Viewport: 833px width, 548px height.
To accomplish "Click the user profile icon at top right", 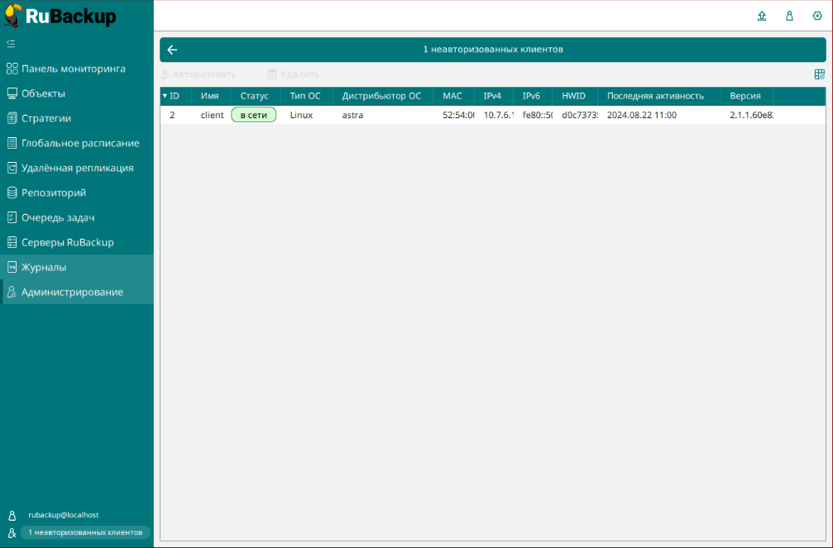I will pos(789,16).
